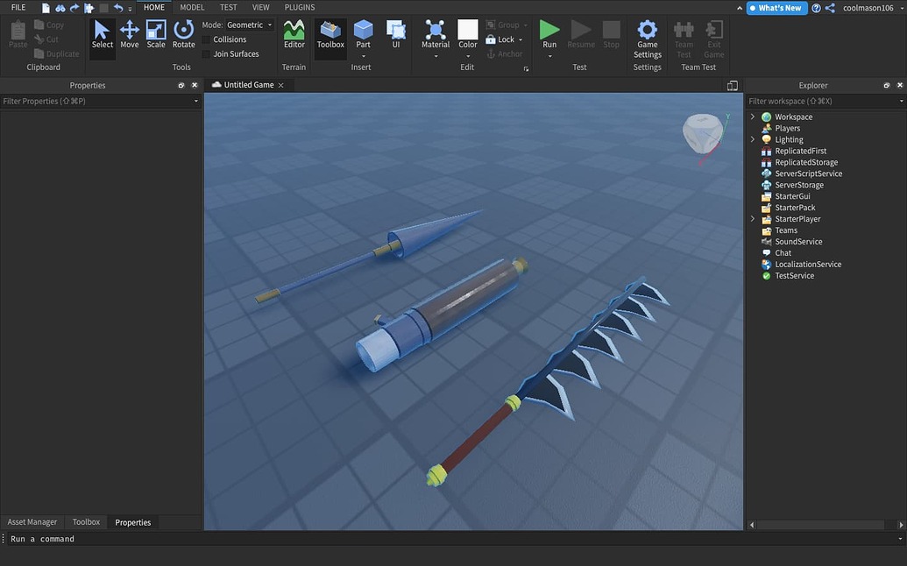This screenshot has width=907, height=566.
Task: Select the Rotate tool
Action: pyautogui.click(x=182, y=35)
